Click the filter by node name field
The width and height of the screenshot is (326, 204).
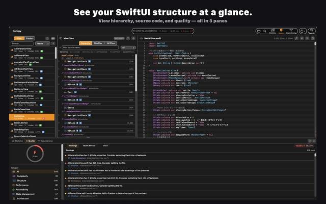[x=90, y=47]
